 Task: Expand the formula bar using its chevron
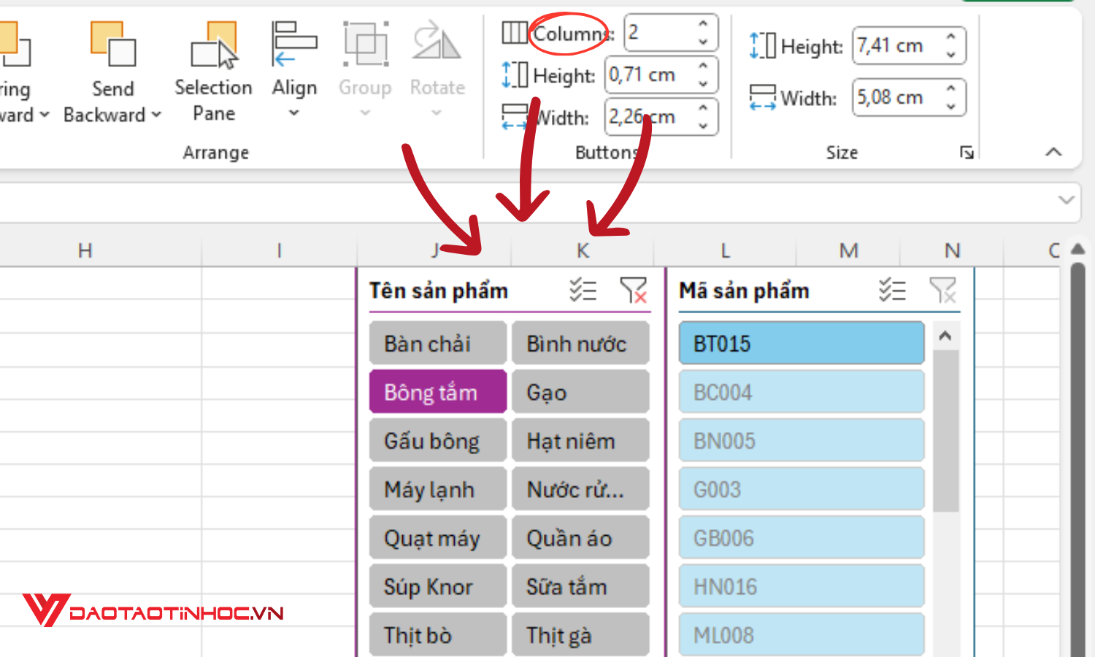point(1065,201)
